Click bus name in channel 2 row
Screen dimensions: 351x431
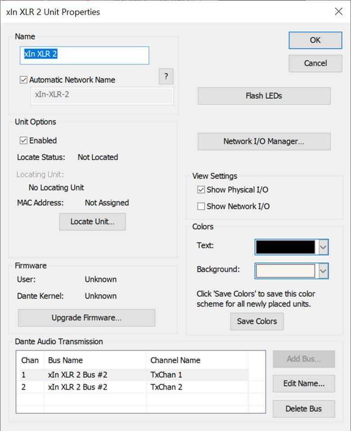pyautogui.click(x=77, y=387)
